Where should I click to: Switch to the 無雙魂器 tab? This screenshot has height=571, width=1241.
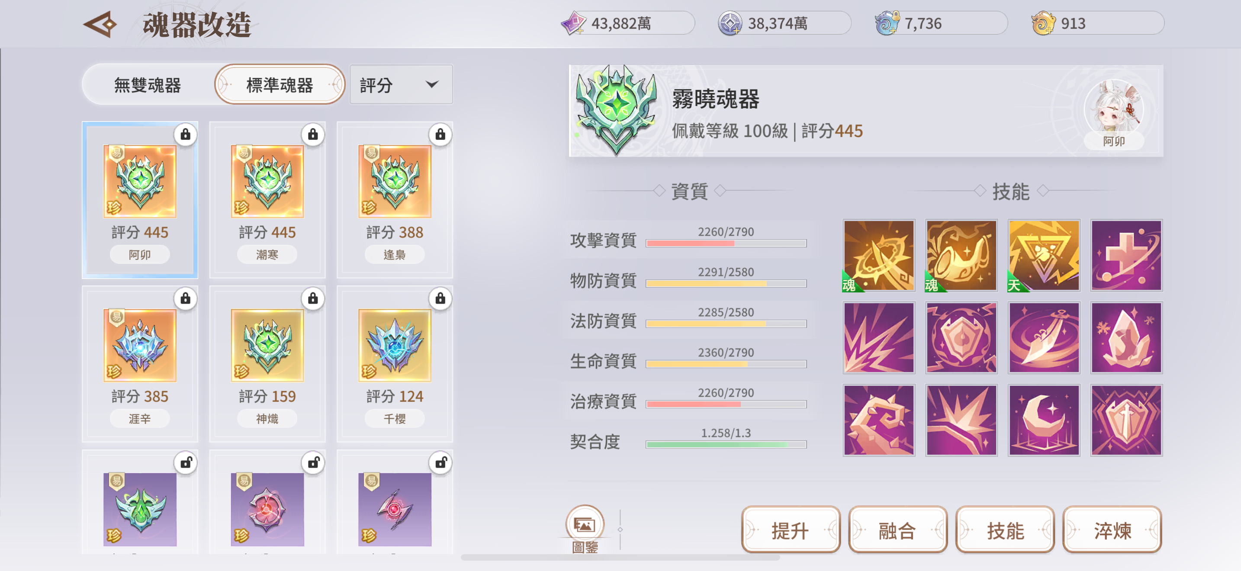(x=148, y=85)
